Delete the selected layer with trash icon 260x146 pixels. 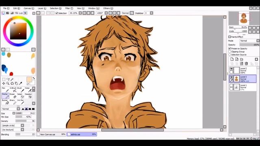click(246, 64)
